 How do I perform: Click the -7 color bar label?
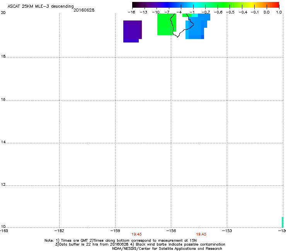[x=167, y=12]
